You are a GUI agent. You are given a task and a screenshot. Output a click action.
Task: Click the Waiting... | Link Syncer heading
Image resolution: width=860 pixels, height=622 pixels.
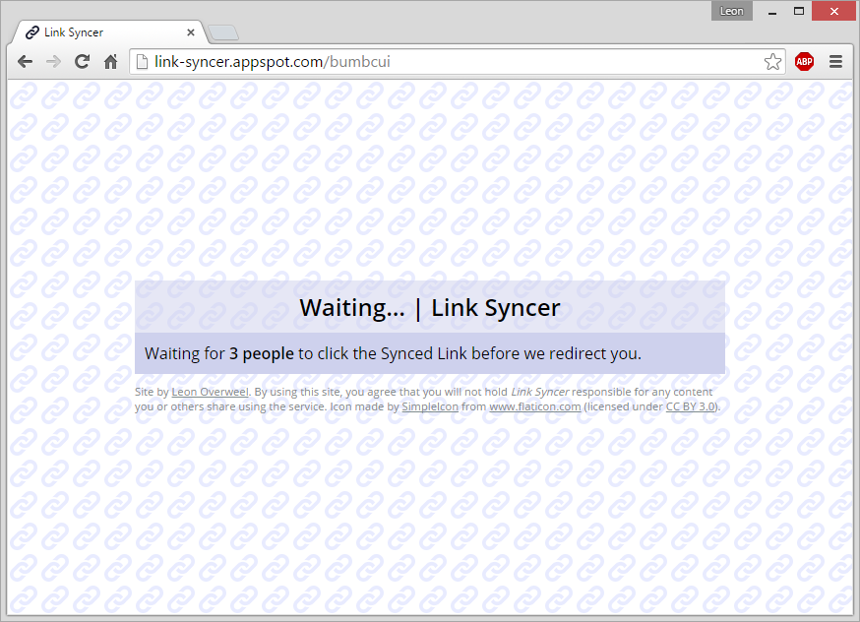pos(430,308)
